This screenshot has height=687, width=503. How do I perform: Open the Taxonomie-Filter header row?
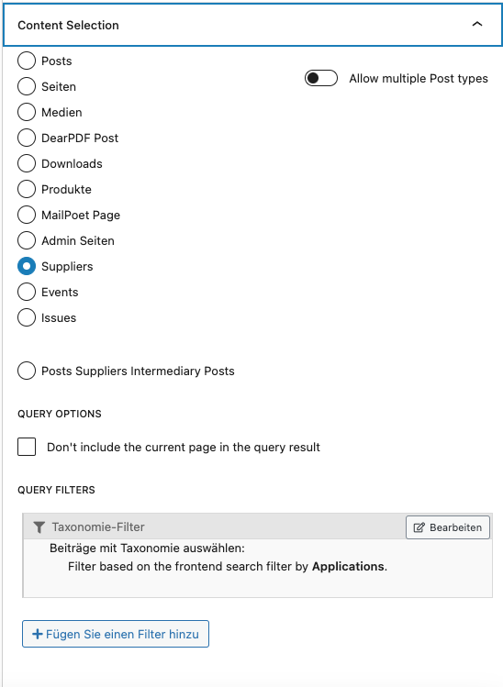pos(257,526)
